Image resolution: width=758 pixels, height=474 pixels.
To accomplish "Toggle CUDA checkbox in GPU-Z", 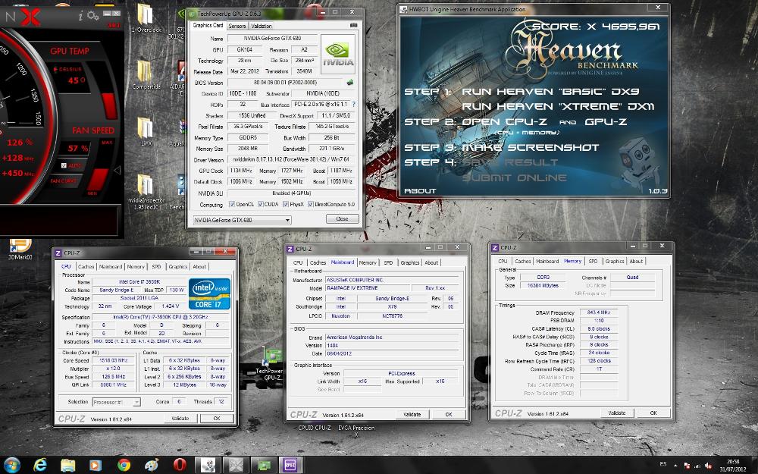I will tap(261, 204).
